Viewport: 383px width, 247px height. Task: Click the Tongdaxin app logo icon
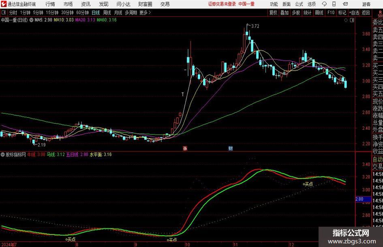coord(4,4)
